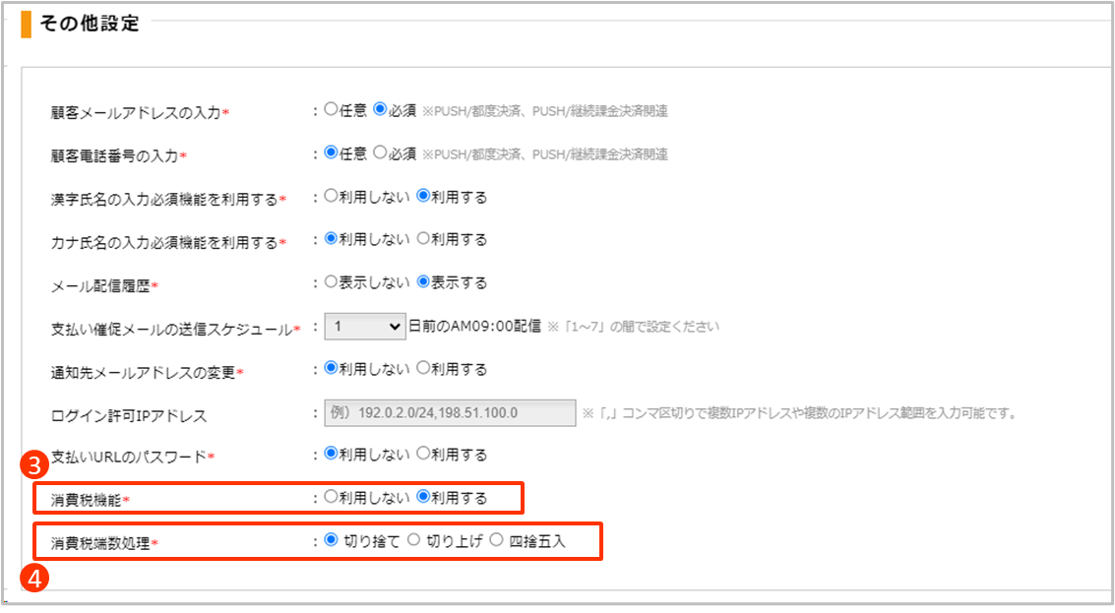Select 任意 for 顧客電話番号の入力
This screenshot has width=1115, height=613.
pos(331,153)
